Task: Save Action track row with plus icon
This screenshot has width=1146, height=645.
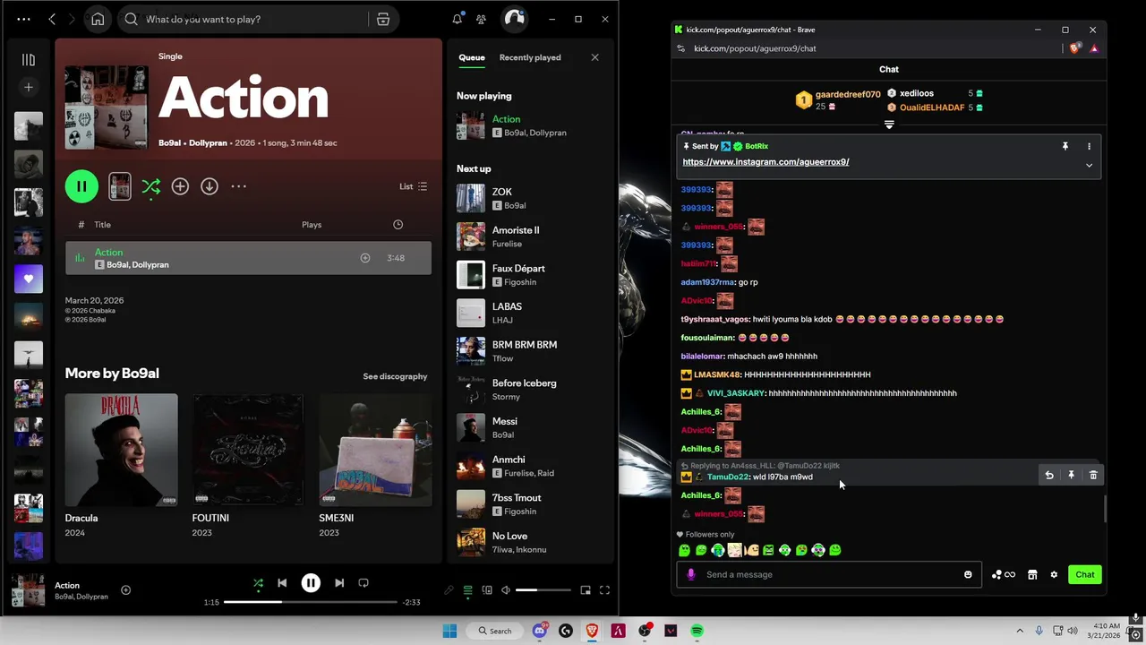Action: pos(365,258)
